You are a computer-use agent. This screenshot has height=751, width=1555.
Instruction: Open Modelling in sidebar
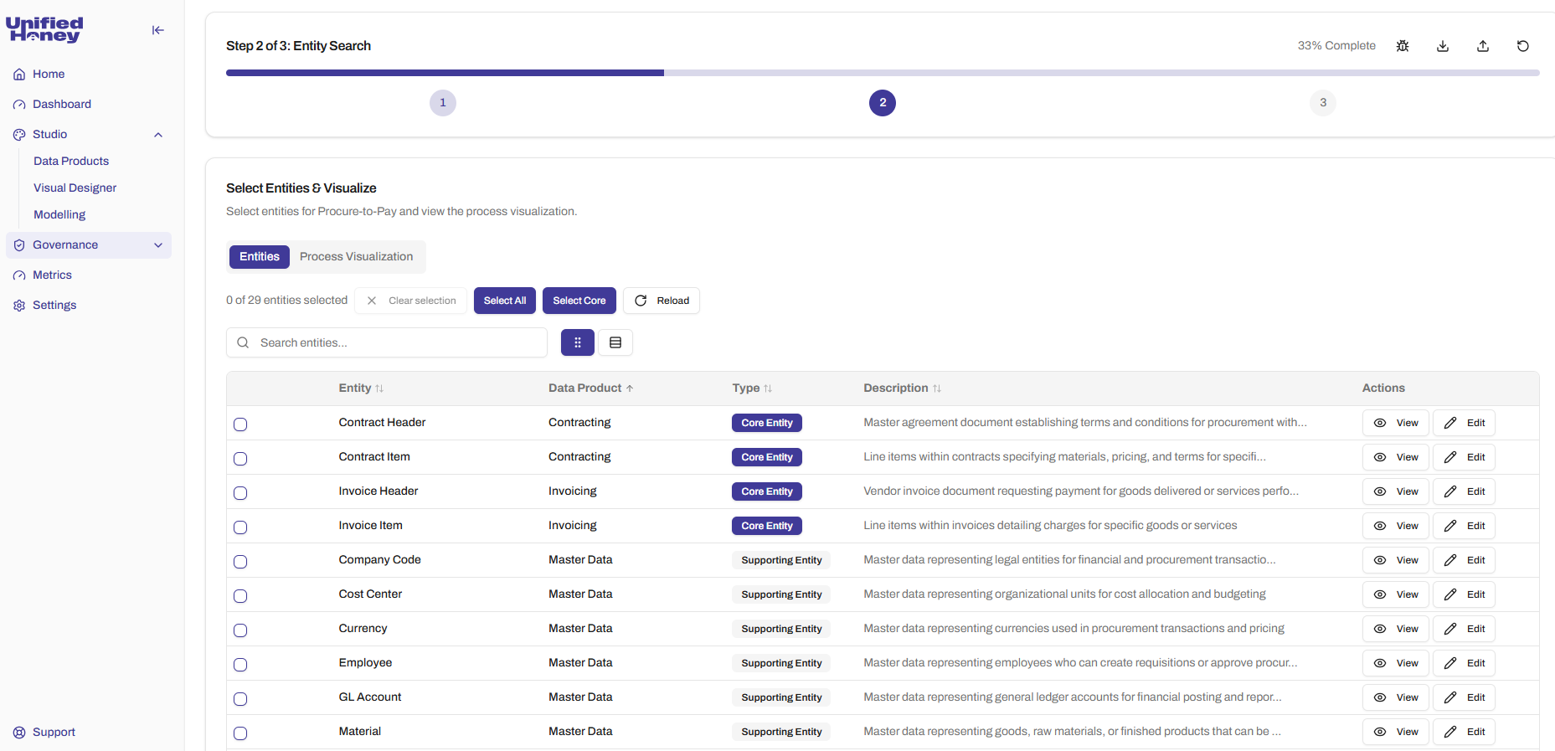59,215
